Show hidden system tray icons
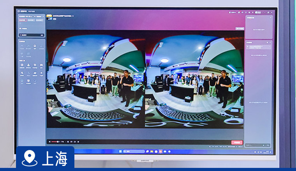 point(252,152)
